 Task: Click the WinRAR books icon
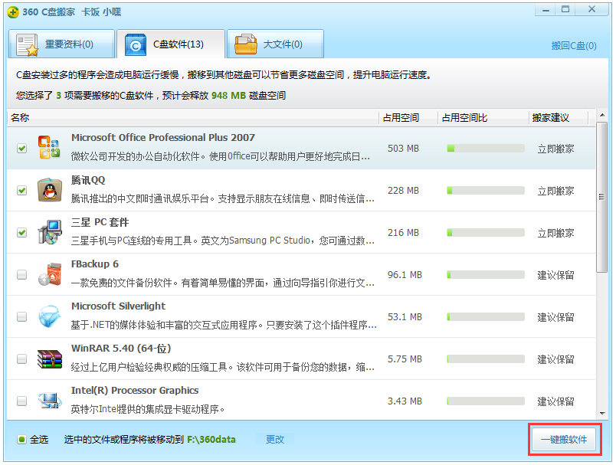pos(50,359)
